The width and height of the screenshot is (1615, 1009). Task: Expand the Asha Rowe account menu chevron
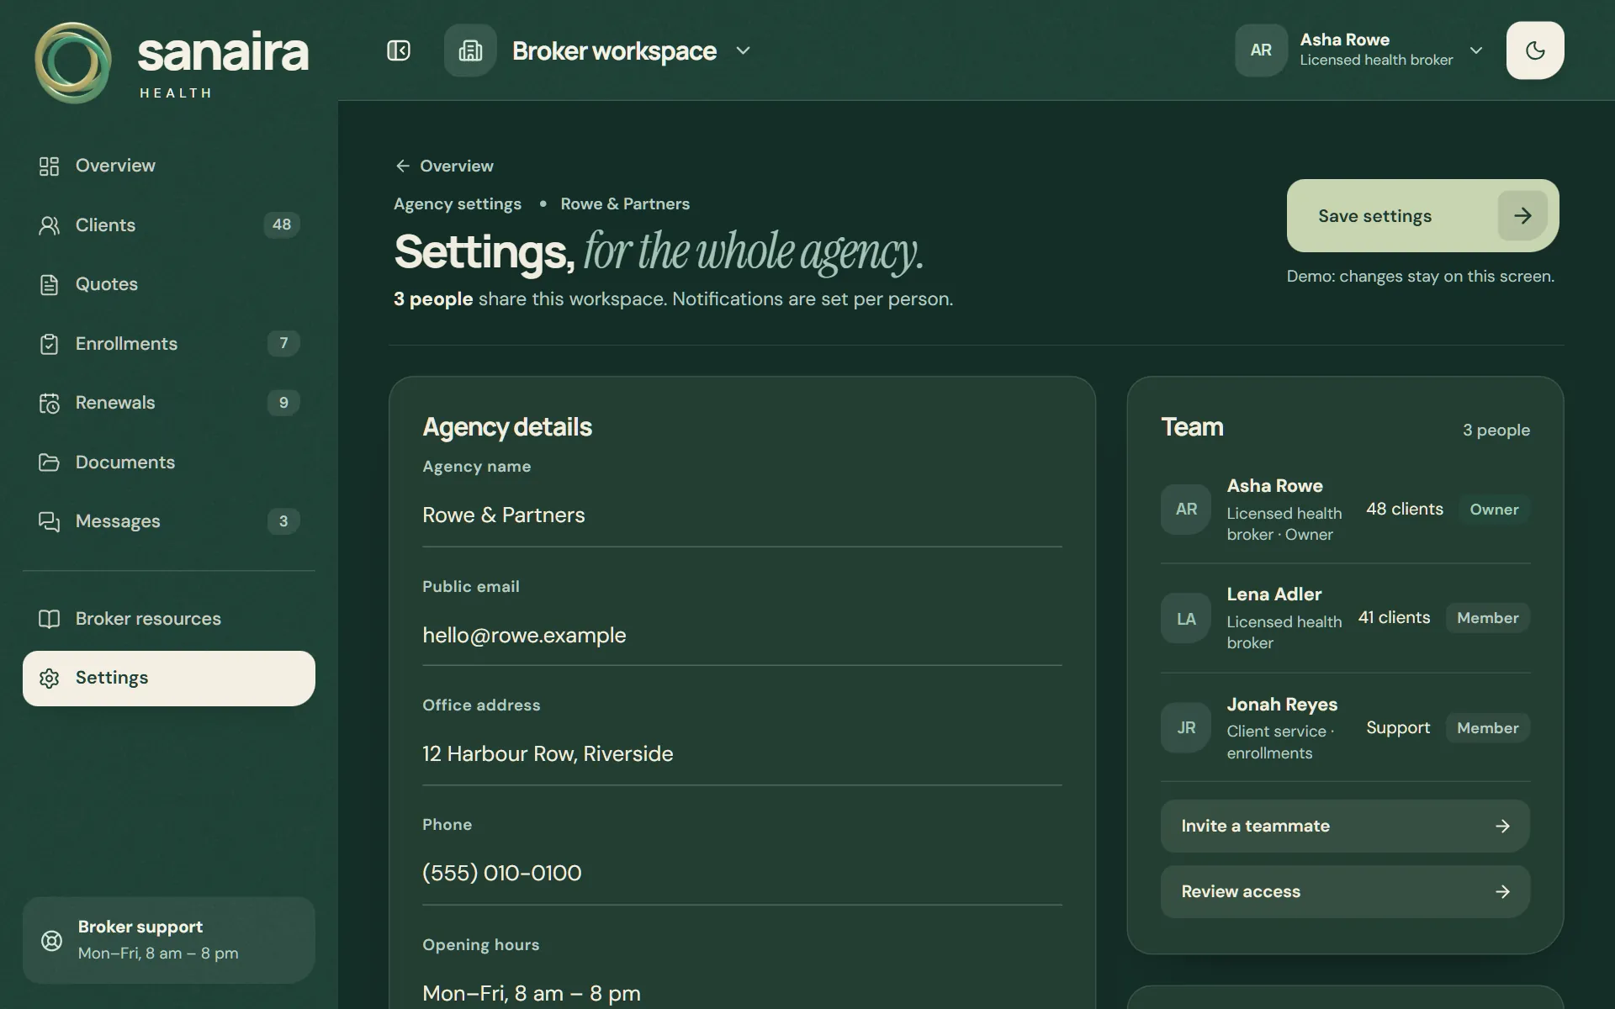[1476, 50]
